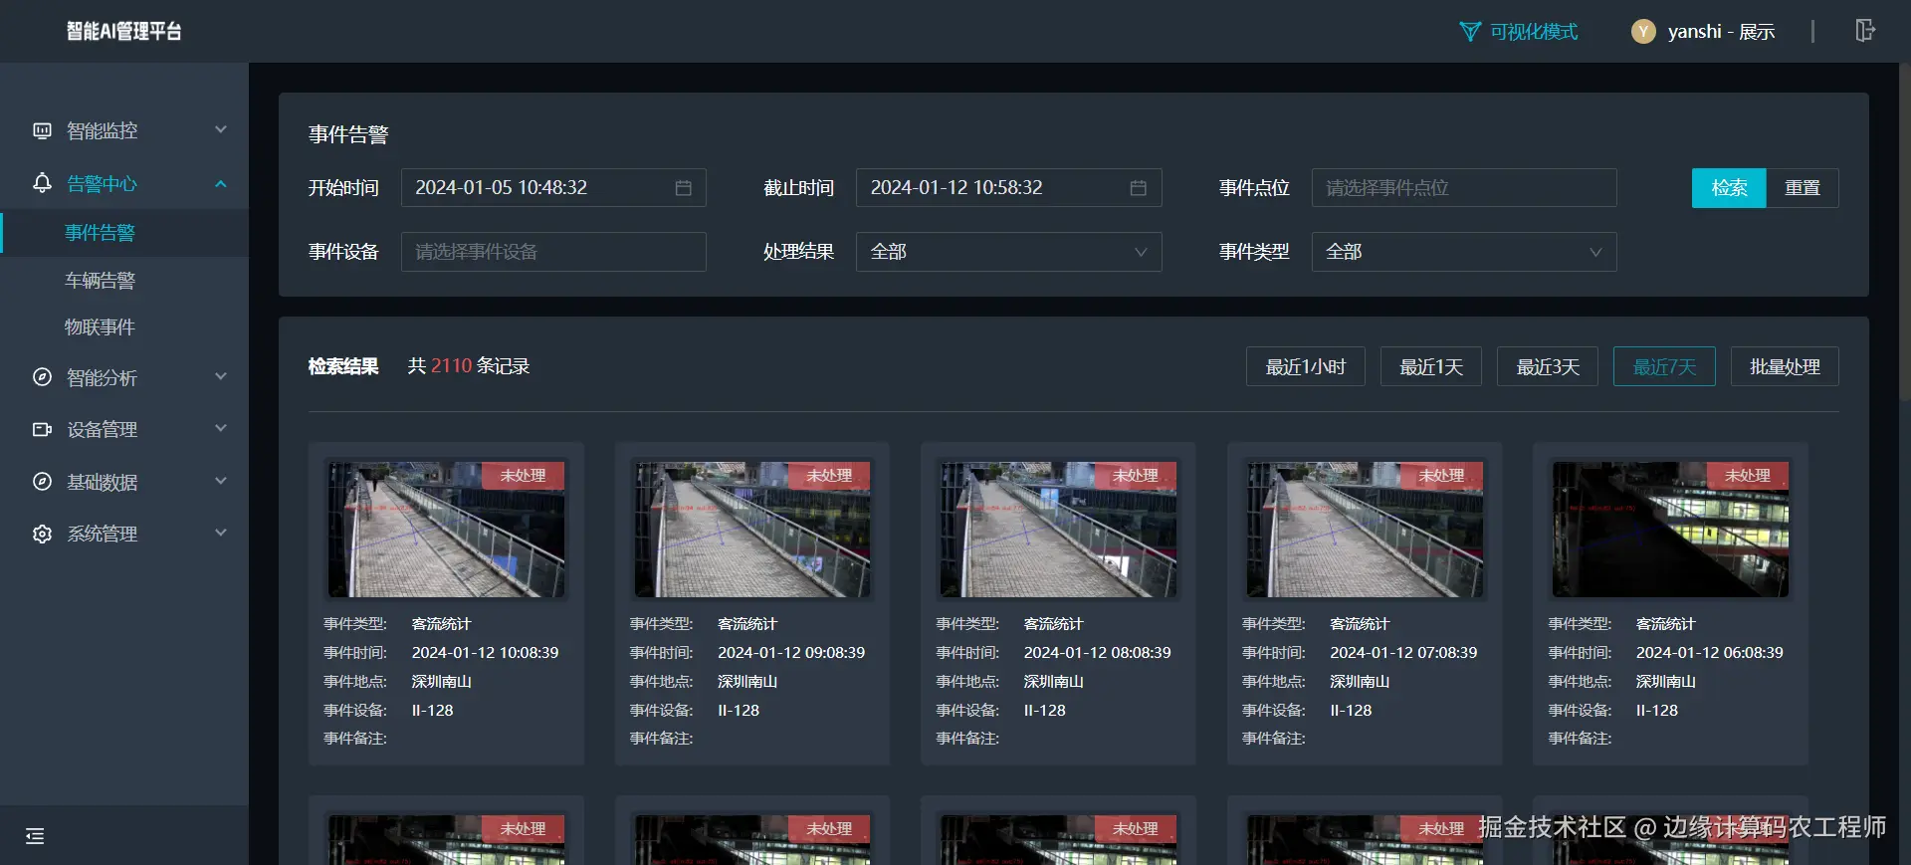
Task: Click the 智能分析 compass icon
Action: coord(42,377)
